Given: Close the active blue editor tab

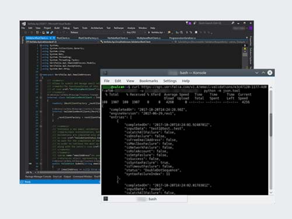Looking at the screenshot, I should 54,38.
